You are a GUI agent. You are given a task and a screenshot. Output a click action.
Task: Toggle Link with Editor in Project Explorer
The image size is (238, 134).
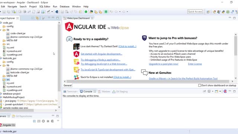(x=37, y=18)
